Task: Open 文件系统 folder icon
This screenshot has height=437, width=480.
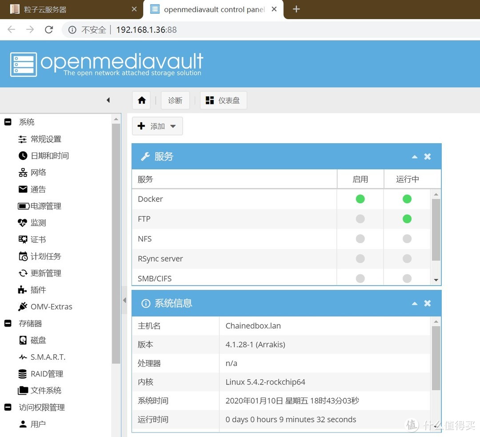Action: (23, 390)
